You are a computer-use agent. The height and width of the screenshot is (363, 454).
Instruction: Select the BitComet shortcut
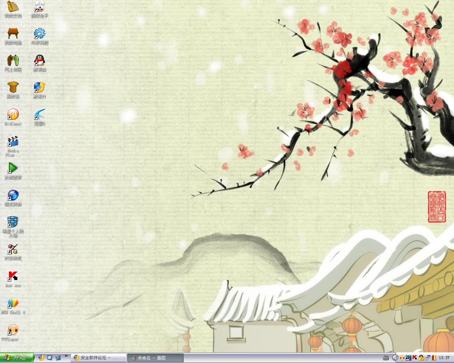click(x=13, y=117)
